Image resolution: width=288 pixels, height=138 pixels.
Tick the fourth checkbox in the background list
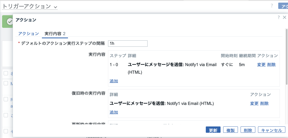6,115
